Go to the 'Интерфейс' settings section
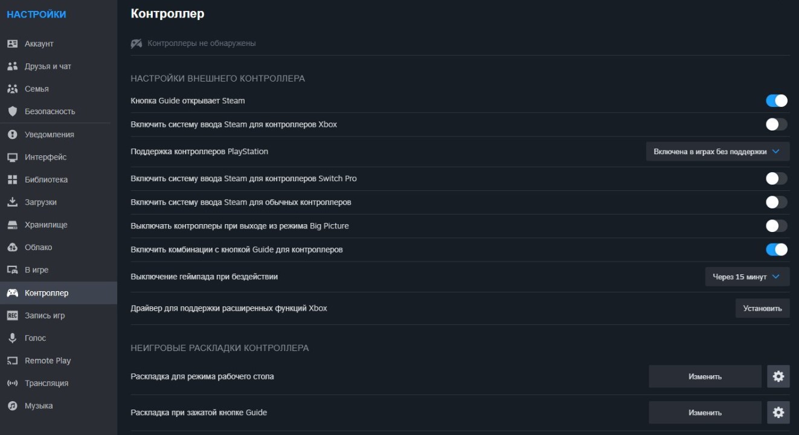799x435 pixels. pyautogui.click(x=45, y=157)
